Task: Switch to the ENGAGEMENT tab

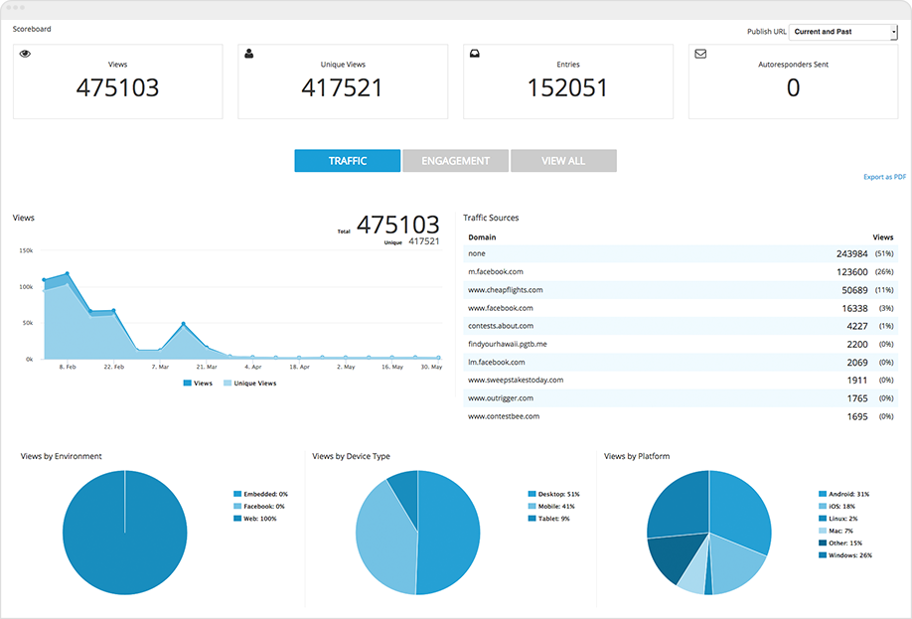Action: [455, 160]
